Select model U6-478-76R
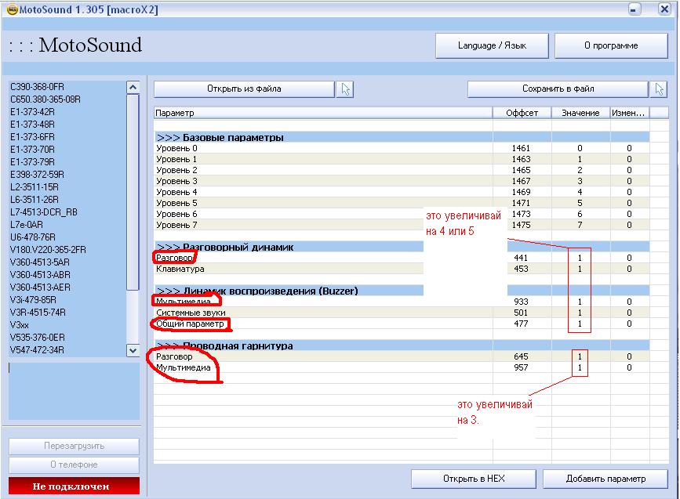 click(32, 237)
